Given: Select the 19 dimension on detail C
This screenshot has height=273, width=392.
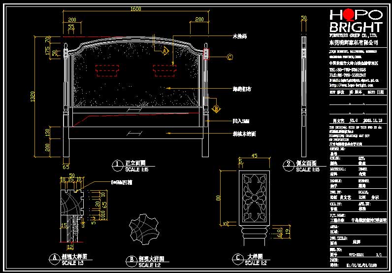Looking at the screenshot, I should (x=288, y=232).
